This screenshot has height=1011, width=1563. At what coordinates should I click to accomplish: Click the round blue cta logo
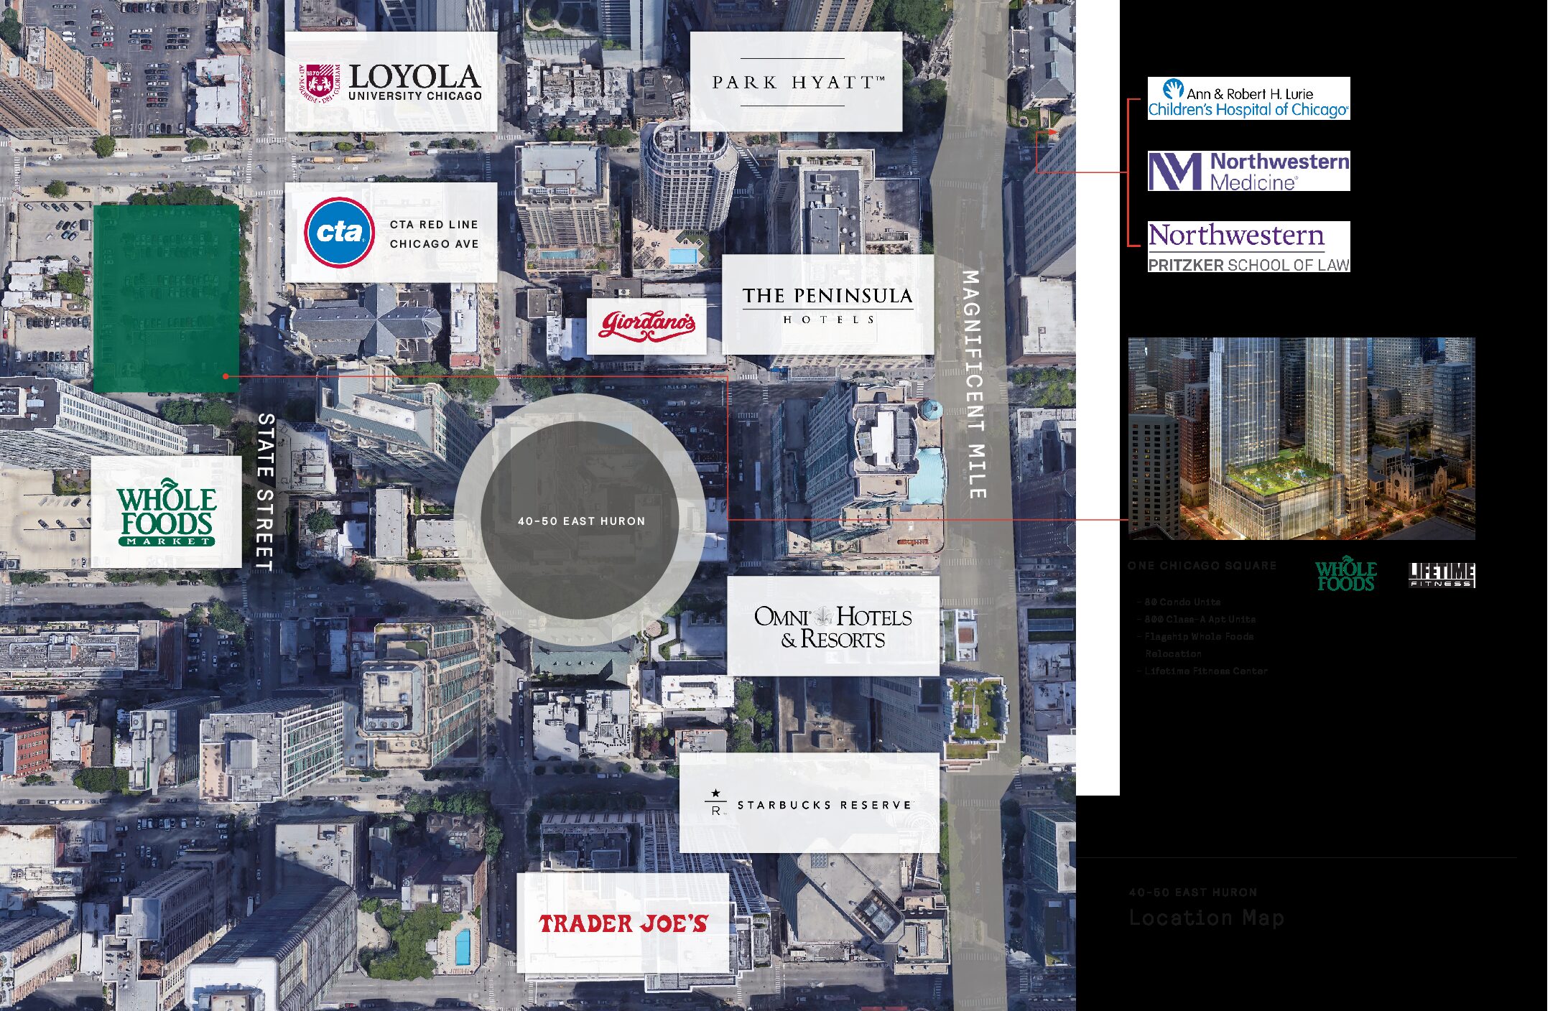click(x=339, y=233)
